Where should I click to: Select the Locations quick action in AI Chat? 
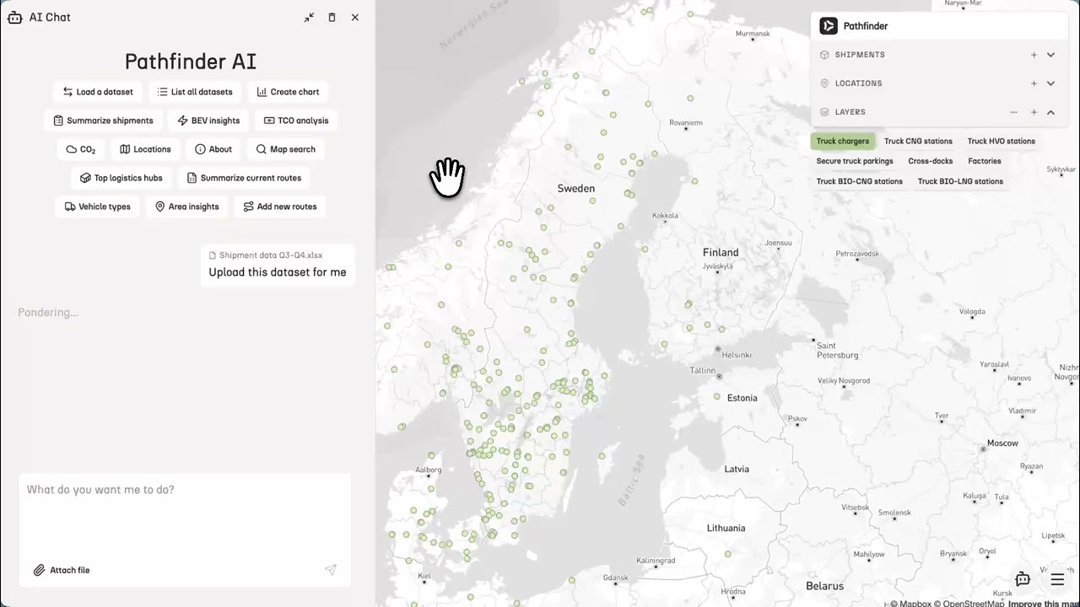tap(145, 149)
